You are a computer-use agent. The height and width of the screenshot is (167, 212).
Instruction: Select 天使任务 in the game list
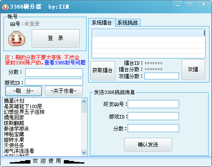tap(14, 146)
